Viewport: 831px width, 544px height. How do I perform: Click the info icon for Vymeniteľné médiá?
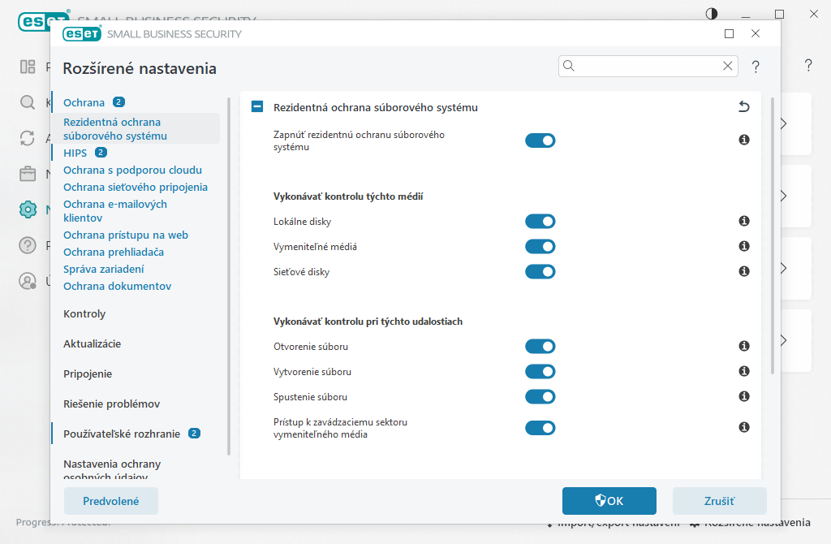point(743,246)
